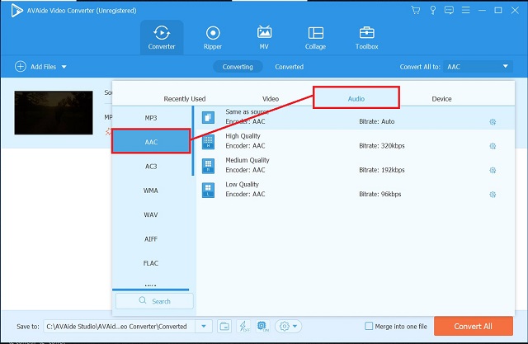Open the Convert All to dropdown
This screenshot has height=344, width=528.
click(x=478, y=66)
